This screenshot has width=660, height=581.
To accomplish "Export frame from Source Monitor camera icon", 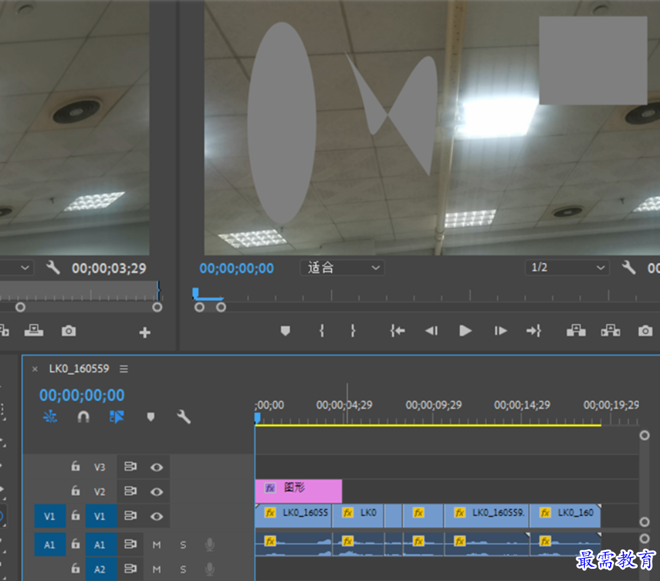I will coord(68,331).
